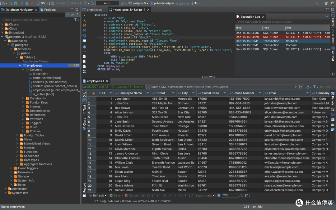Open the active connection dropdown showing postgres 3
This screenshot has height=210, width=336.
click(x=138, y=3)
